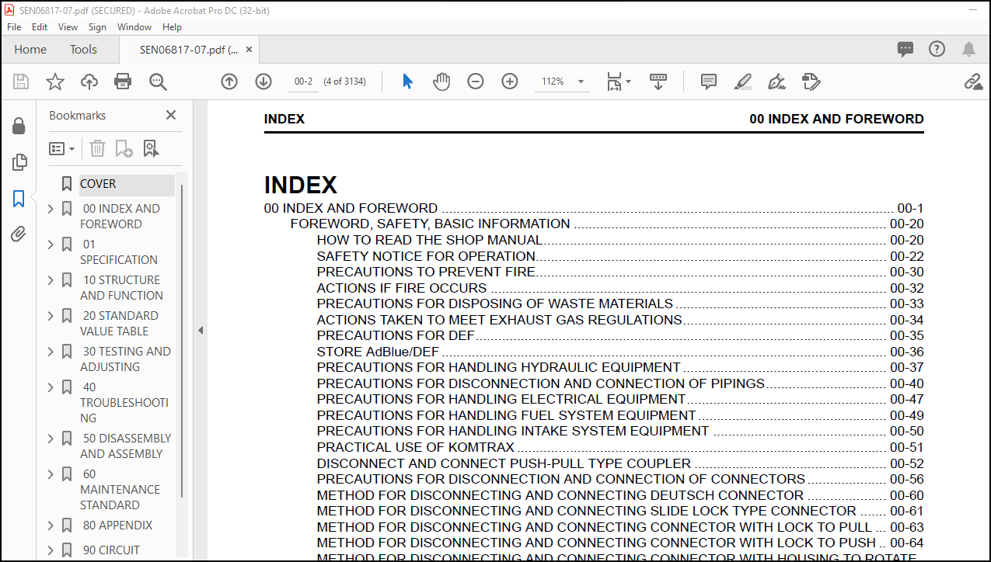This screenshot has height=562, width=991.
Task: Click the scrolling mode keyboard icon
Action: coord(658,82)
